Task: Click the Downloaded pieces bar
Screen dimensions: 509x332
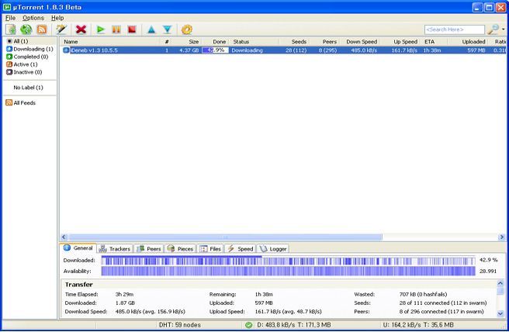Action: point(288,261)
